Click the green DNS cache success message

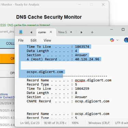tap(25, 25)
